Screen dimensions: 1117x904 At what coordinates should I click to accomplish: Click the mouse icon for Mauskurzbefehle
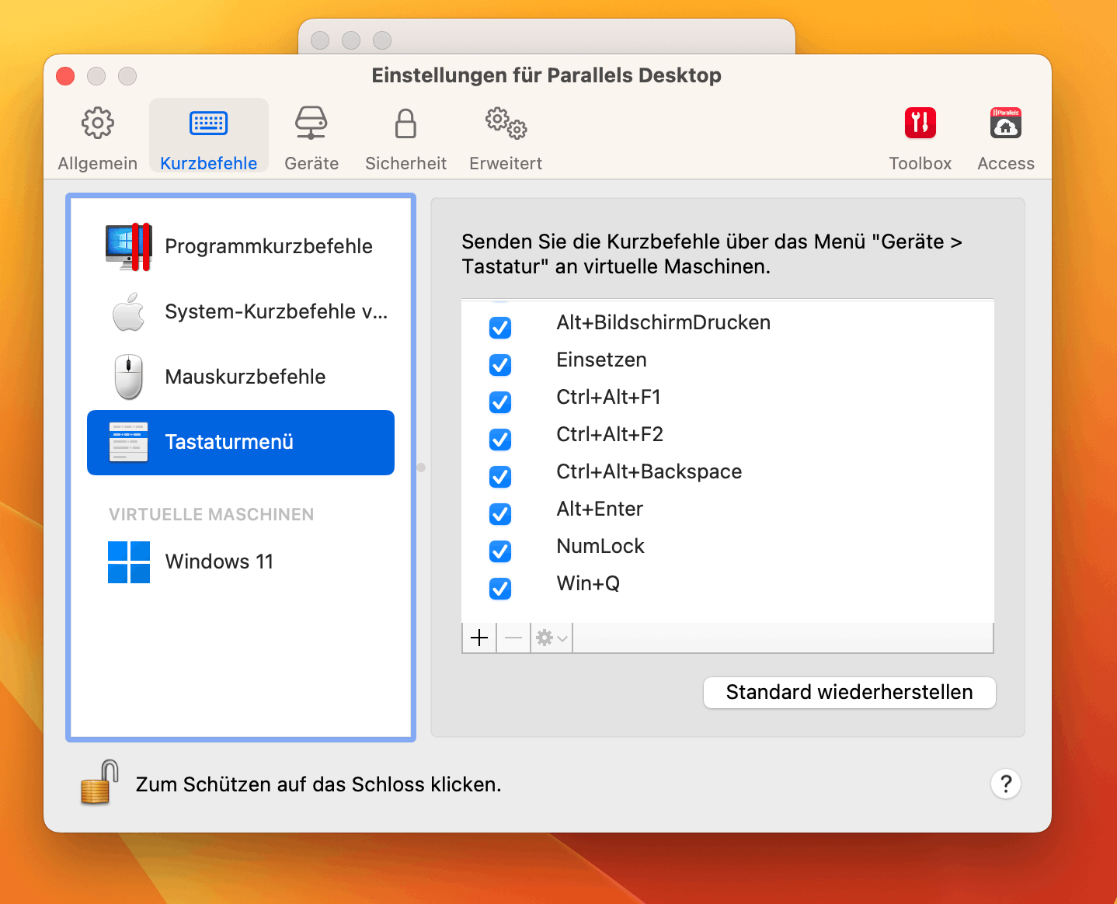129,377
